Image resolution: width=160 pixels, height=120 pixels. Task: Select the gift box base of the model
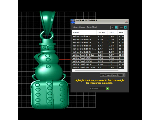50,94
